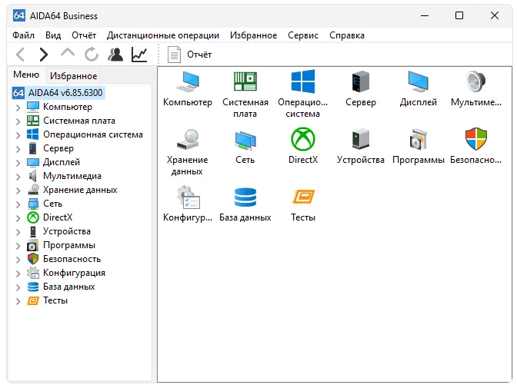Open the Сервис menu
The width and height of the screenshot is (517, 388).
pyautogui.click(x=303, y=35)
